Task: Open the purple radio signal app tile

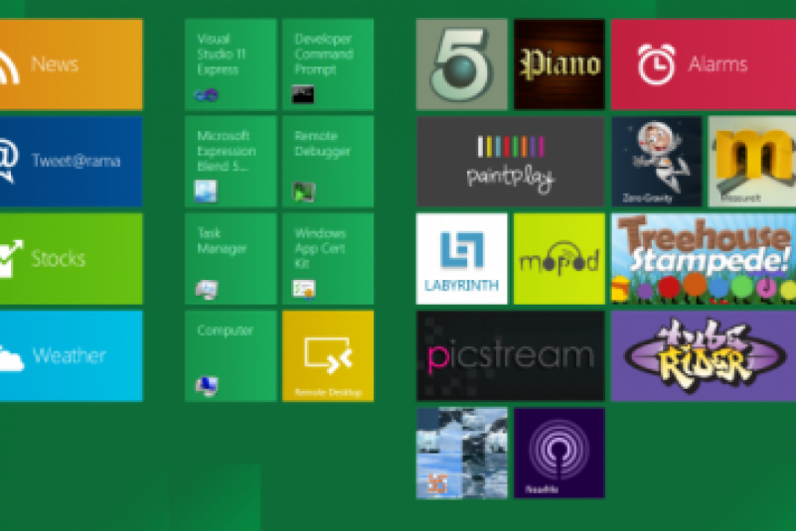Action: click(558, 453)
